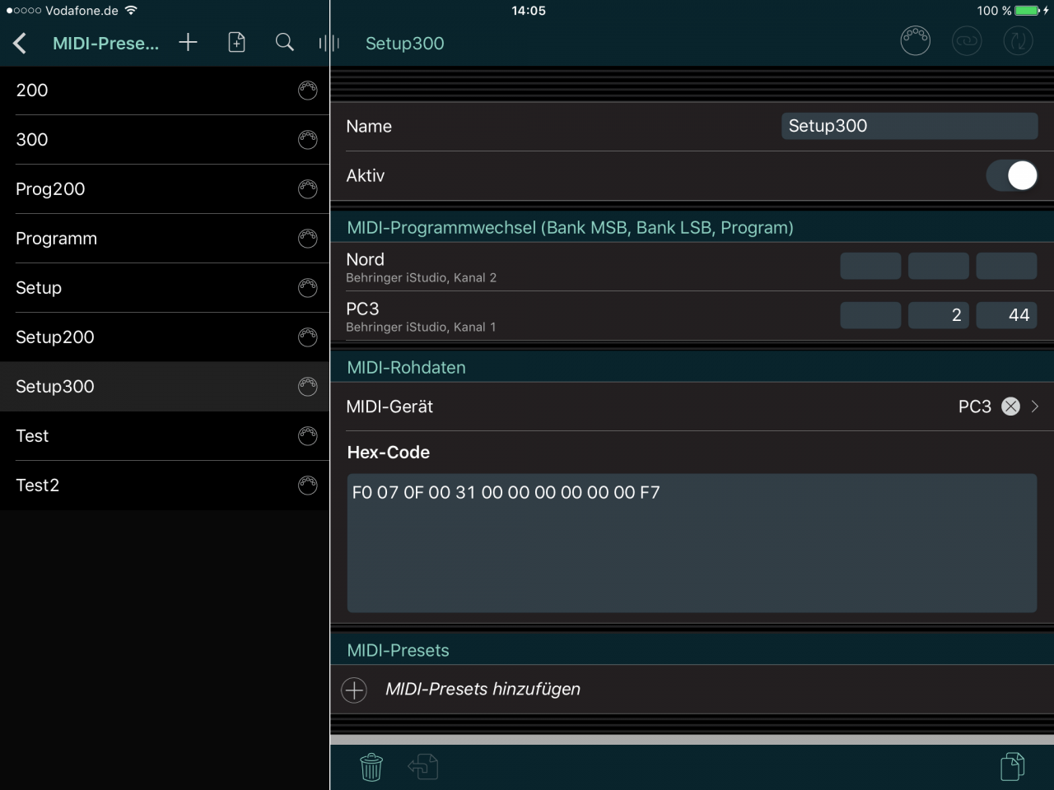Tap MIDI icon on the 300 row
The height and width of the screenshot is (790, 1054).
click(x=307, y=140)
